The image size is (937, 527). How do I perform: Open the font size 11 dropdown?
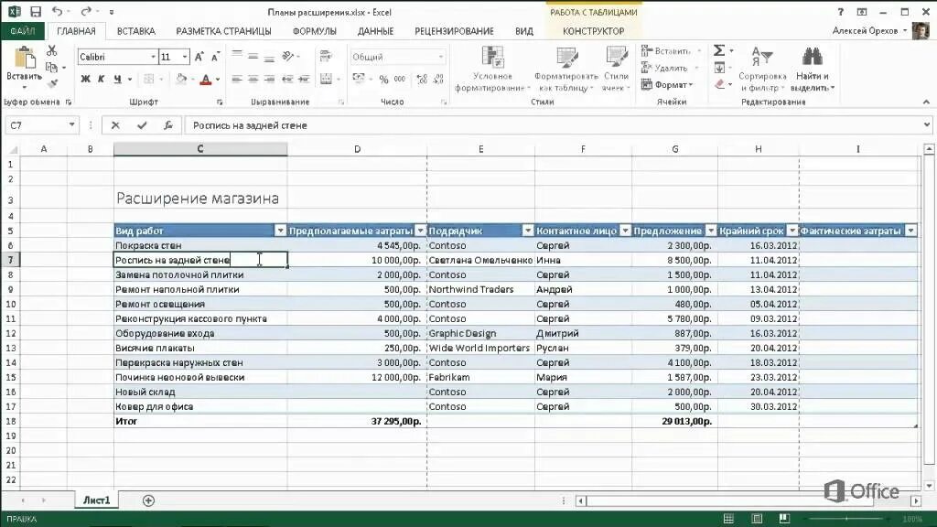(185, 57)
